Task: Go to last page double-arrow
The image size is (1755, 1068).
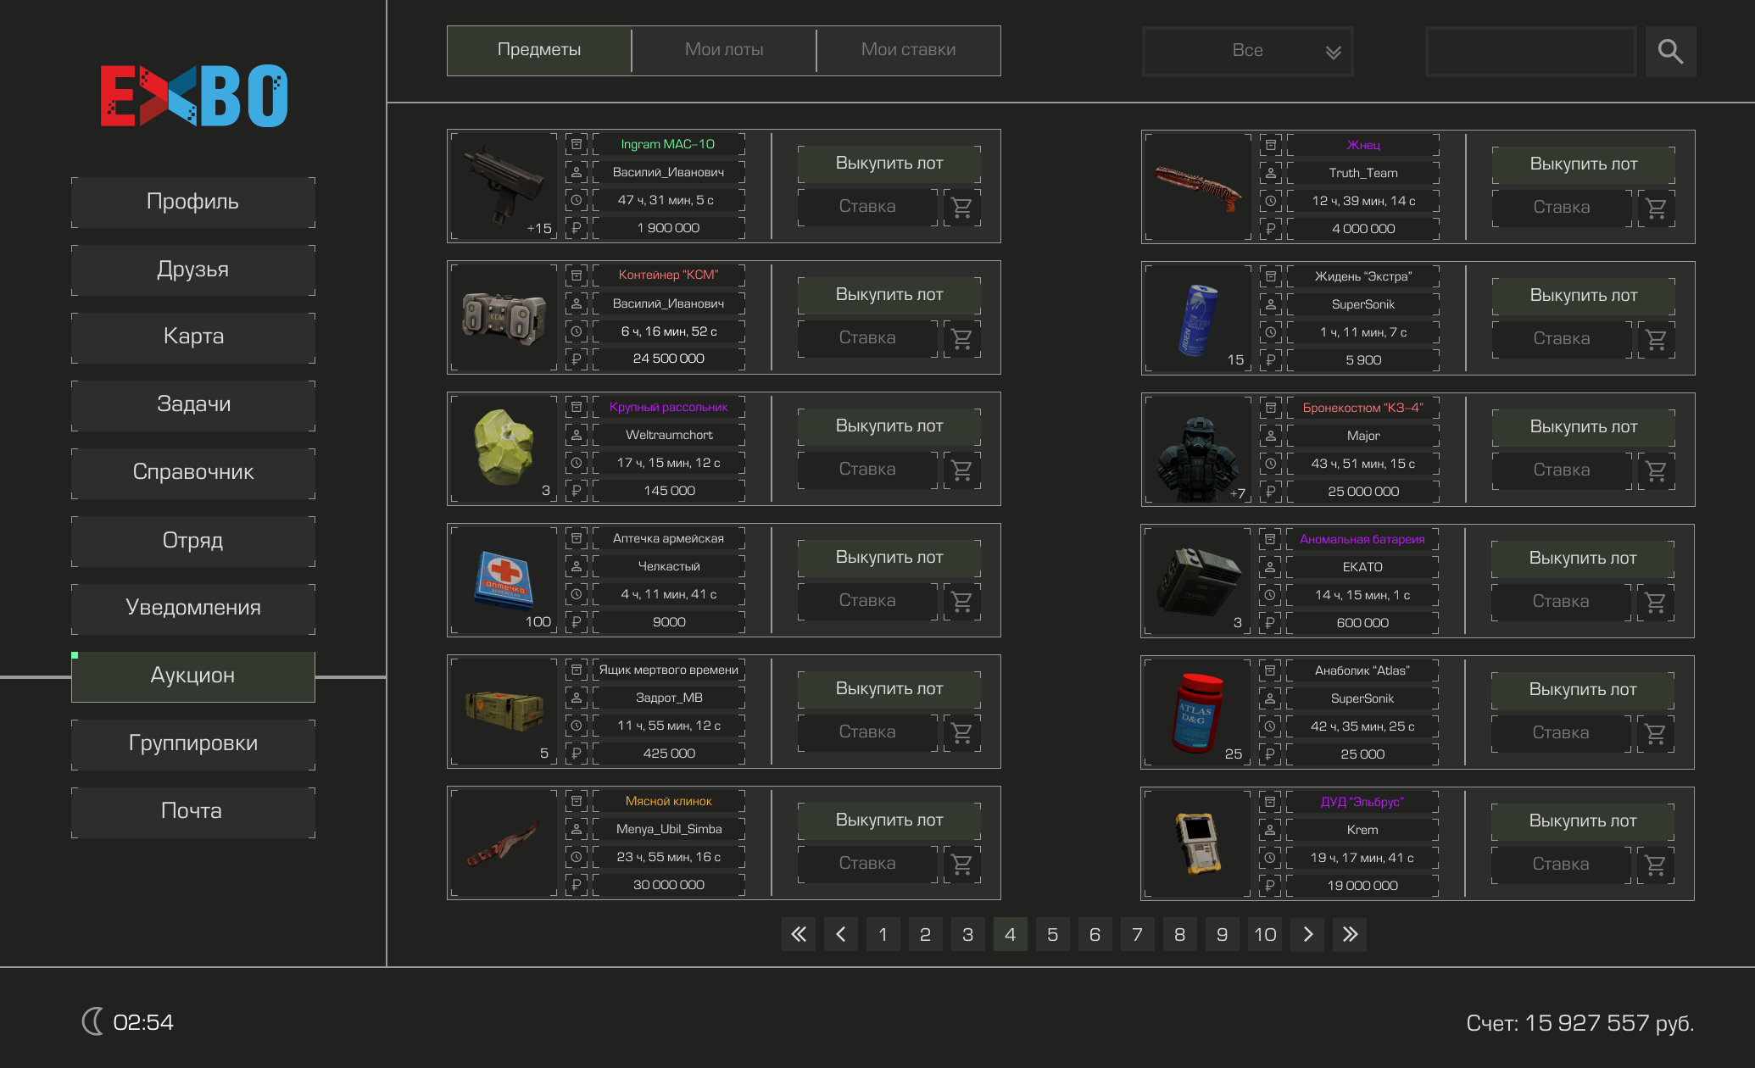Action: [x=1350, y=934]
